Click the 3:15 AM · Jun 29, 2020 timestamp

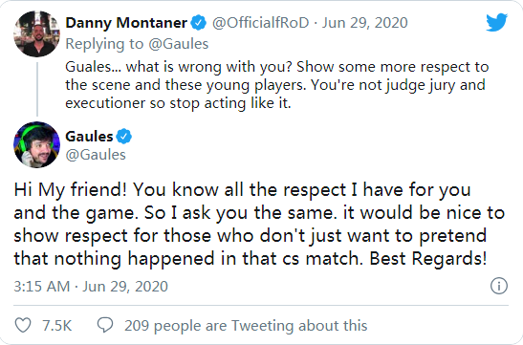[91, 287]
